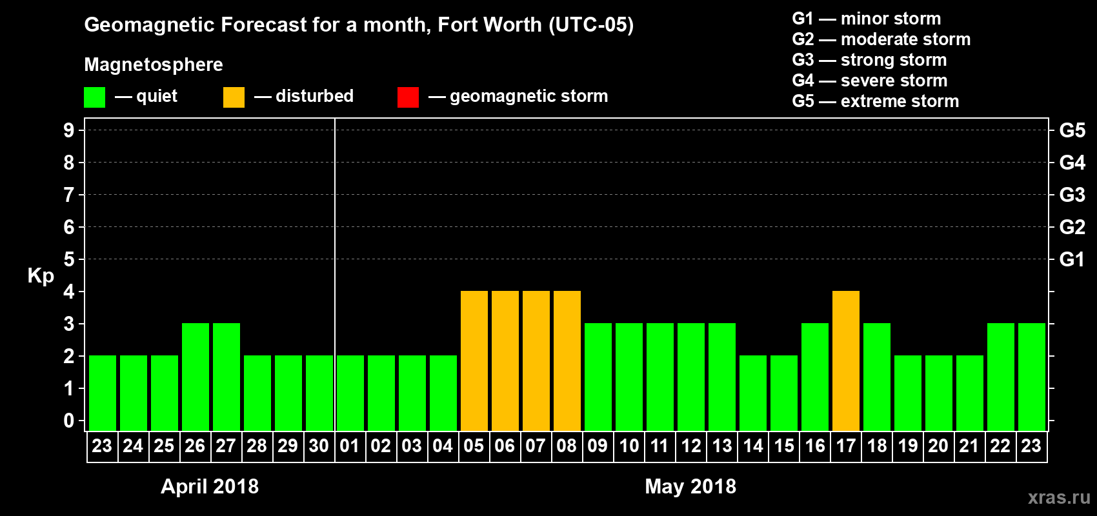Click the May 17 orange bar

846,361
